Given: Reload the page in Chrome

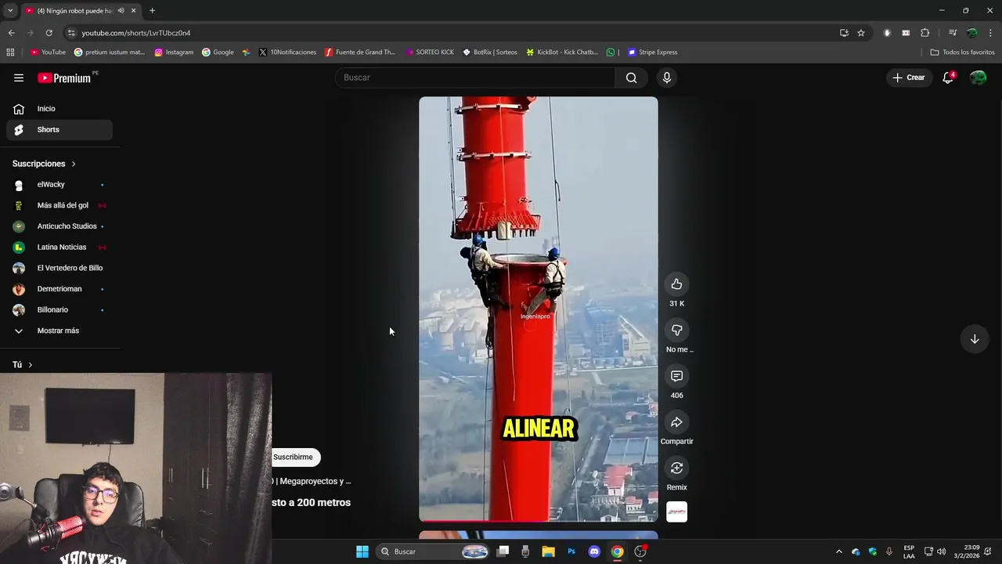Looking at the screenshot, I should [x=49, y=33].
